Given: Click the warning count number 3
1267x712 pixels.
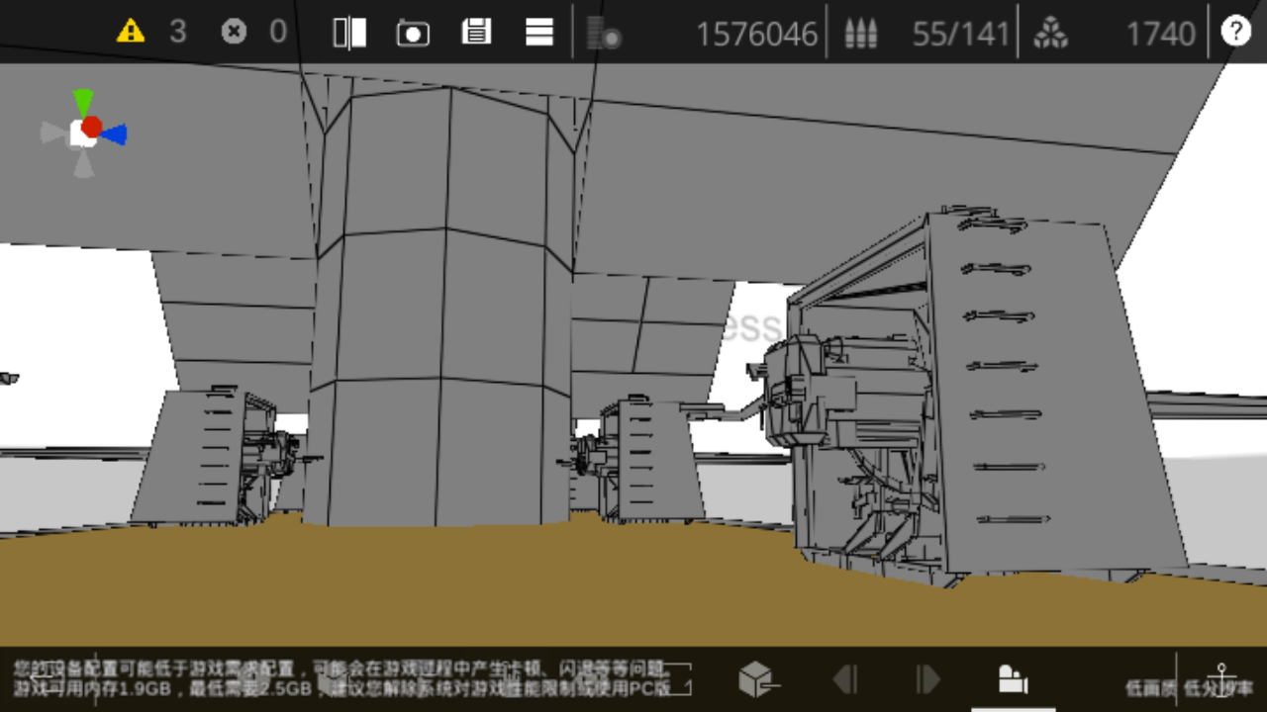Looking at the screenshot, I should pyautogui.click(x=177, y=33).
